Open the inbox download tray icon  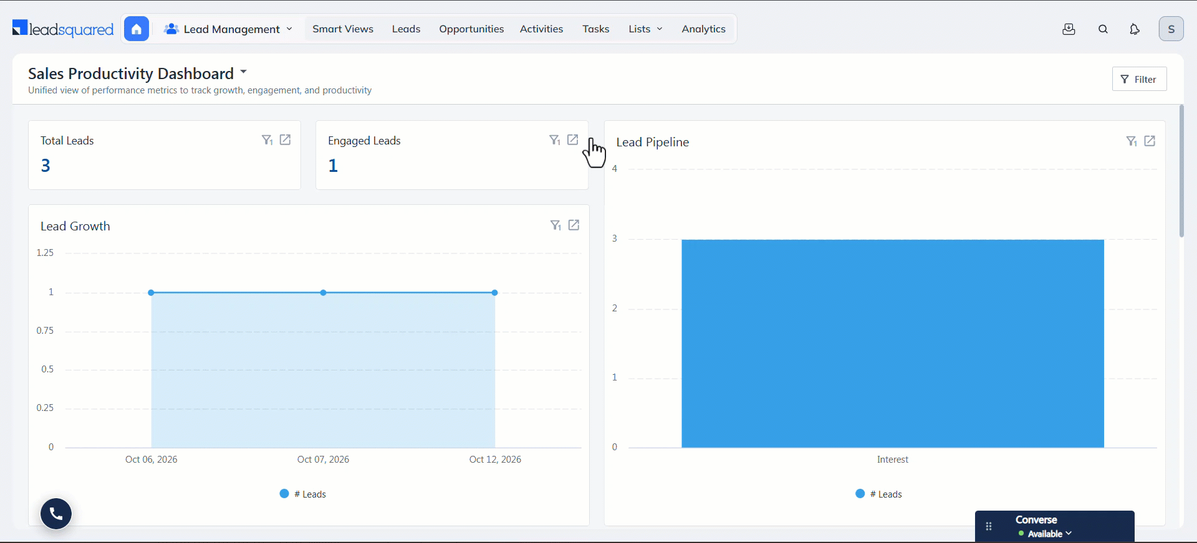click(1069, 29)
